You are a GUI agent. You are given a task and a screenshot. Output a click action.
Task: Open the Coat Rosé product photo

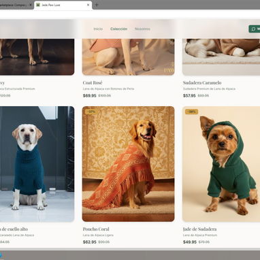(129, 57)
